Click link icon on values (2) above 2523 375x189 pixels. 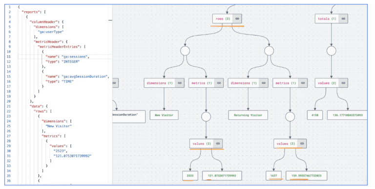coord(218,144)
